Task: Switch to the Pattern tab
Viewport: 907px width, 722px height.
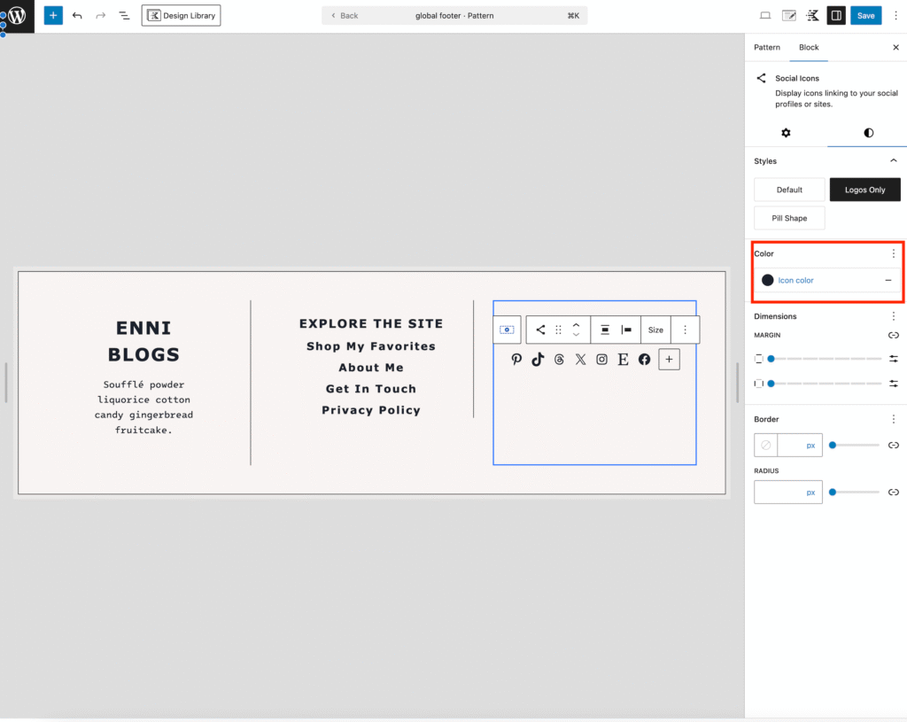Action: point(767,47)
